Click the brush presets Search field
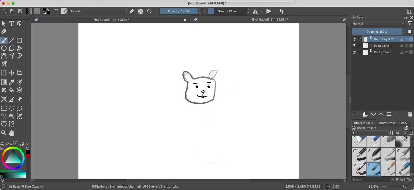 pyautogui.click(x=371, y=179)
